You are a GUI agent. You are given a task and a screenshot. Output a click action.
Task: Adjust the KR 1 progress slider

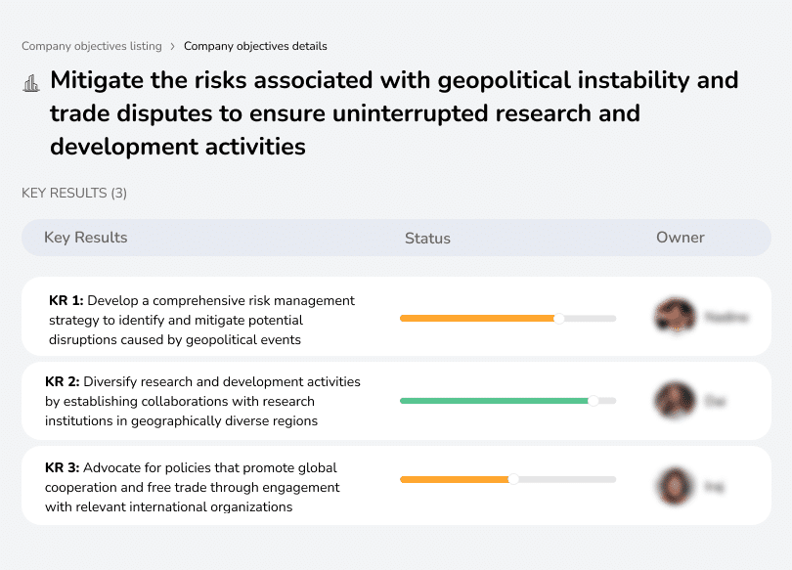(507, 318)
